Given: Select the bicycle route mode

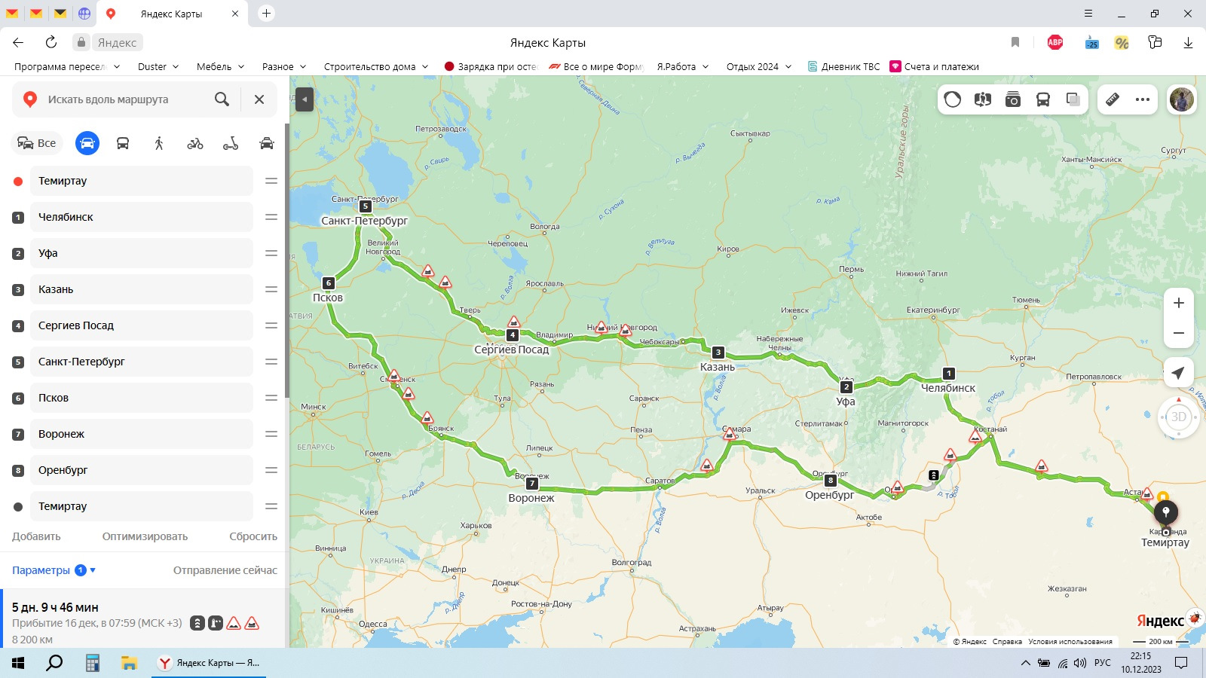Looking at the screenshot, I should coord(195,143).
